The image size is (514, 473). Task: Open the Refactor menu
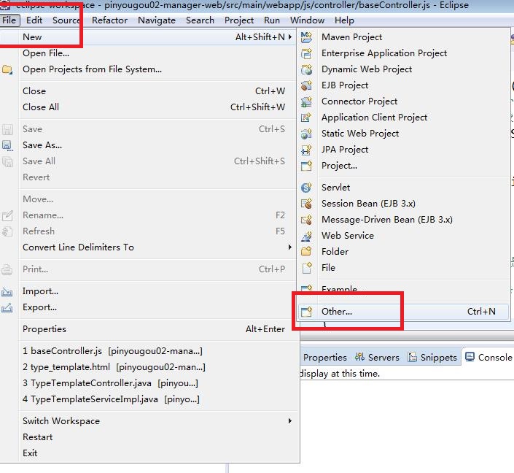coord(109,20)
